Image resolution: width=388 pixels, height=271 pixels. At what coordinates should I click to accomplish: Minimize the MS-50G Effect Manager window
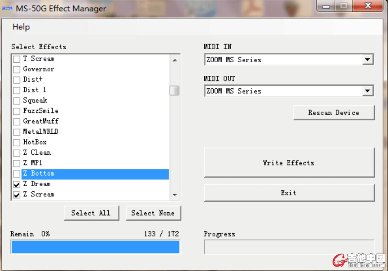tap(326, 6)
